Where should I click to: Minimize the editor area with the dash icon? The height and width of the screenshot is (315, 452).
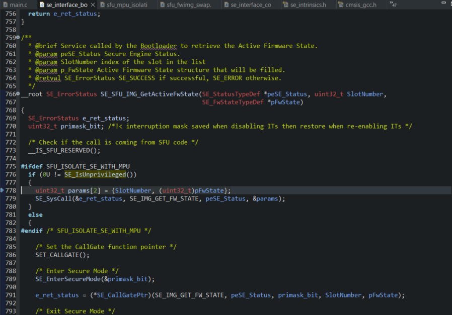pyautogui.click(x=443, y=3)
